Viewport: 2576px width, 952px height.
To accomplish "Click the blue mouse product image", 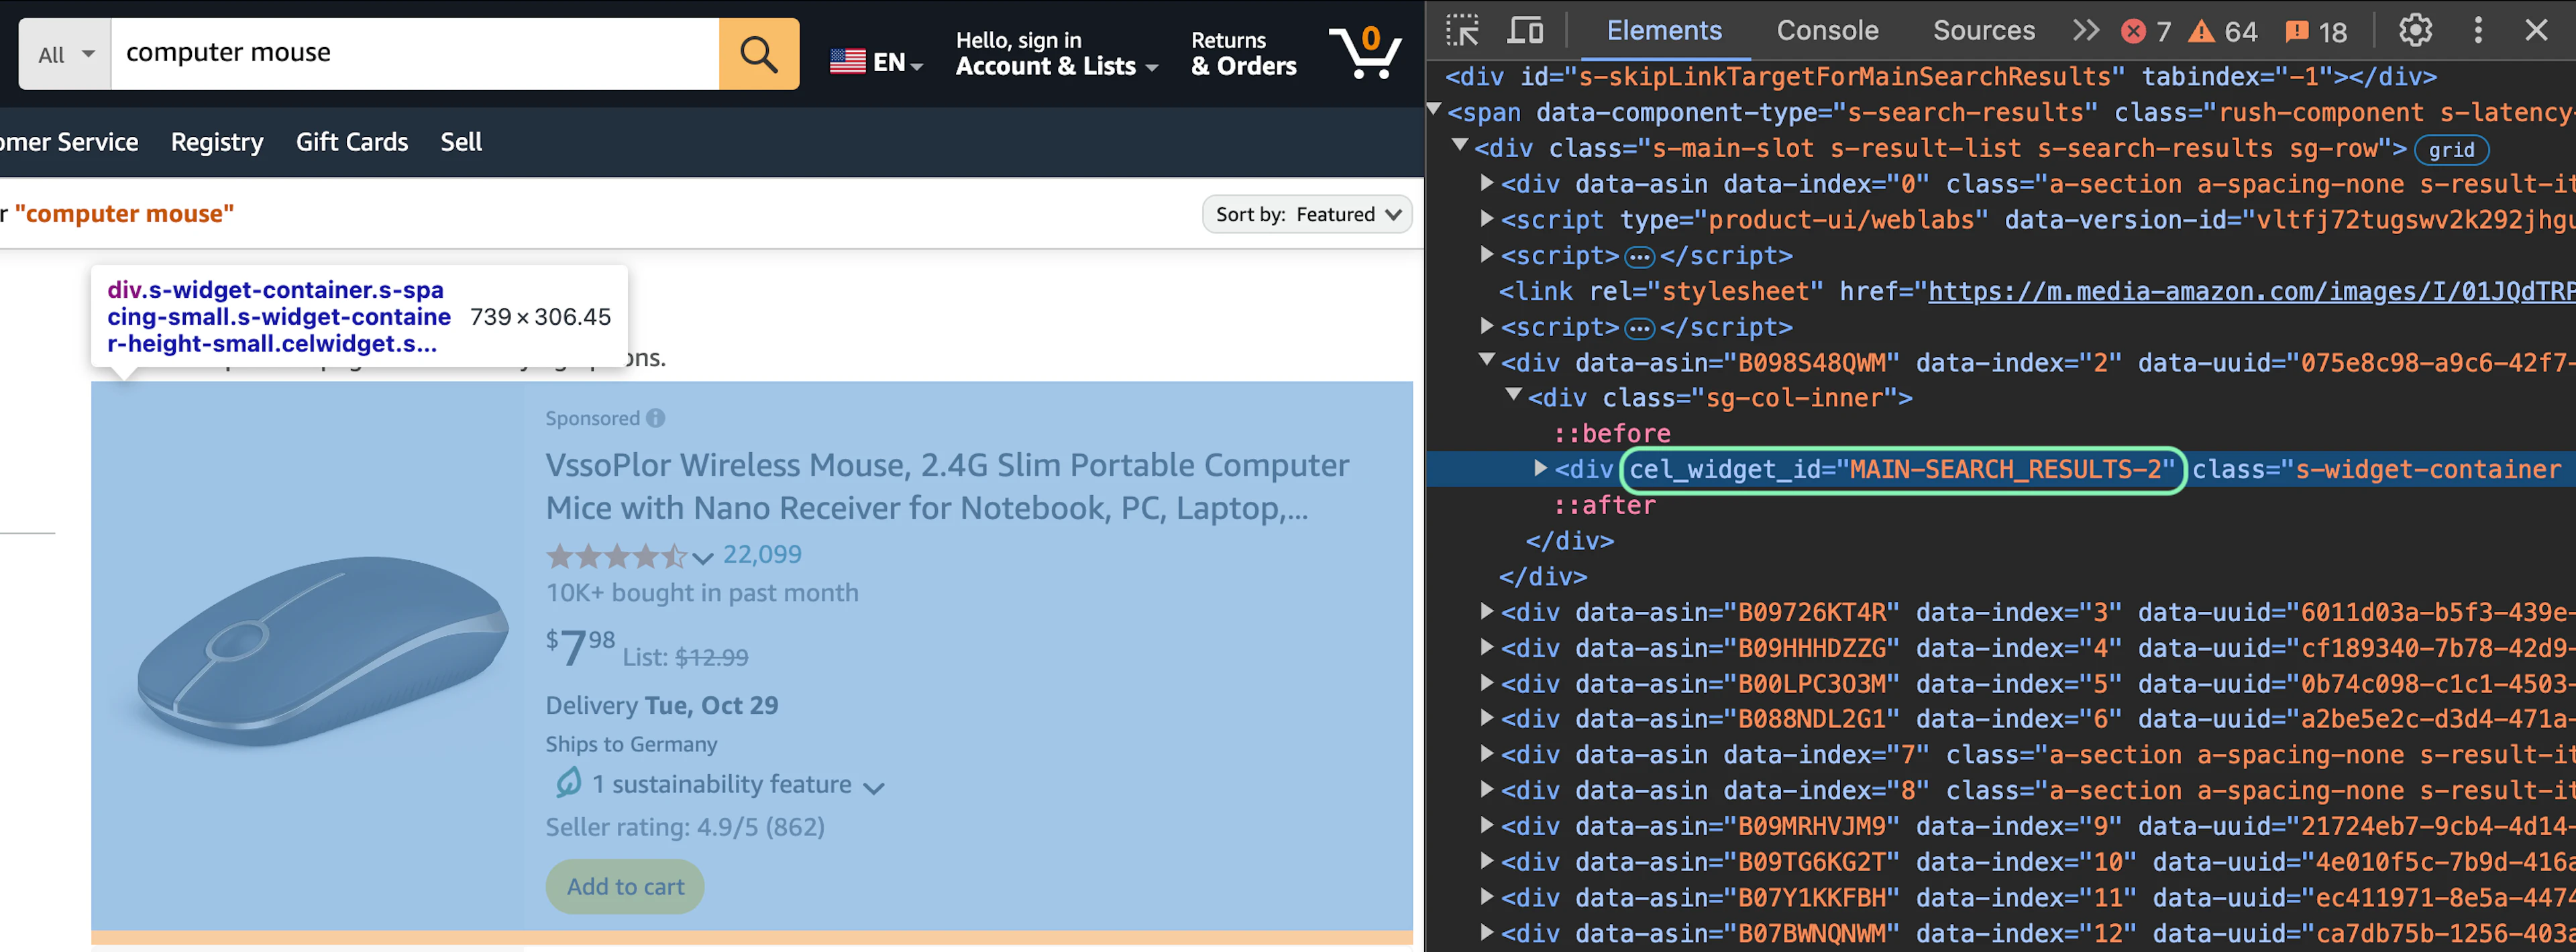I will click(x=322, y=651).
